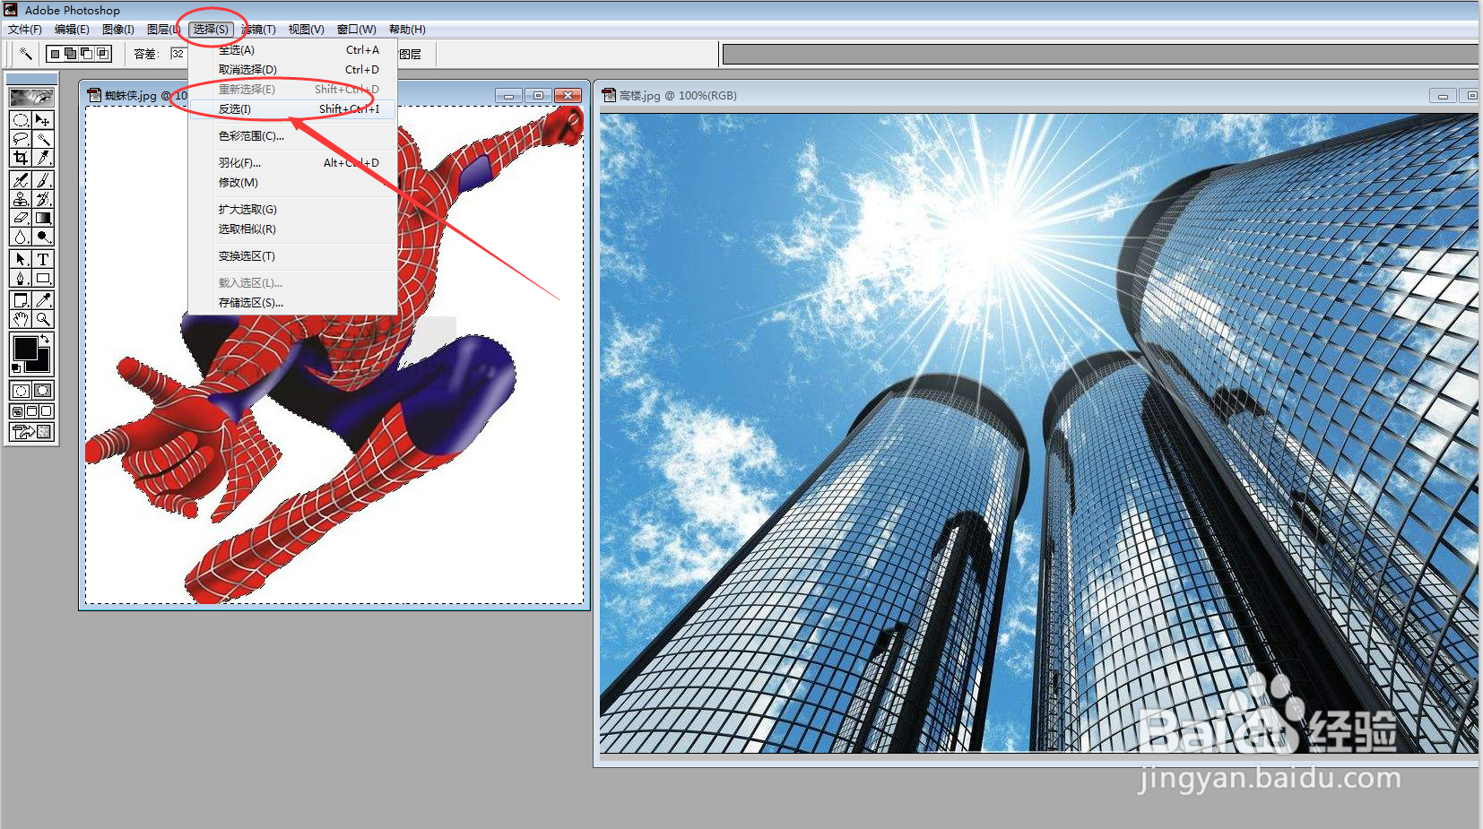
Task: Open the 视图(V) menu
Action: 306,30
